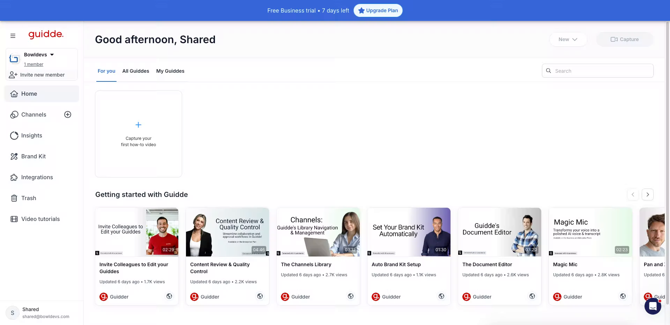Click the Capture button
The image size is (670, 325).
tap(625, 39)
